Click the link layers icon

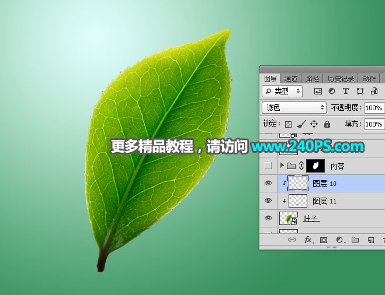[x=292, y=240]
